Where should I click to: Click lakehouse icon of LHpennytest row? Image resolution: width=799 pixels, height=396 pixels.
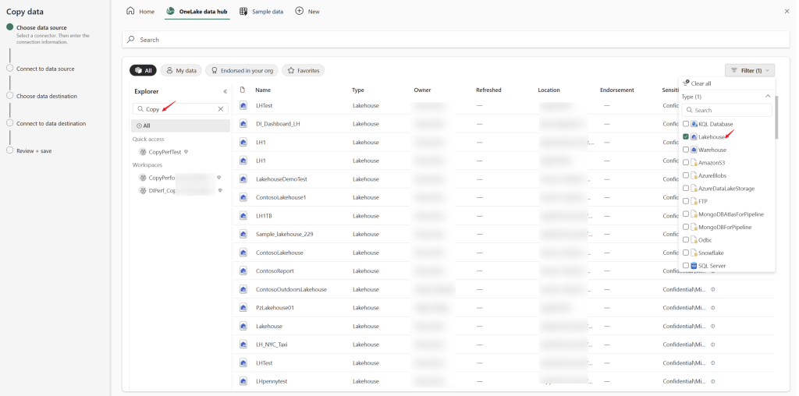click(243, 381)
